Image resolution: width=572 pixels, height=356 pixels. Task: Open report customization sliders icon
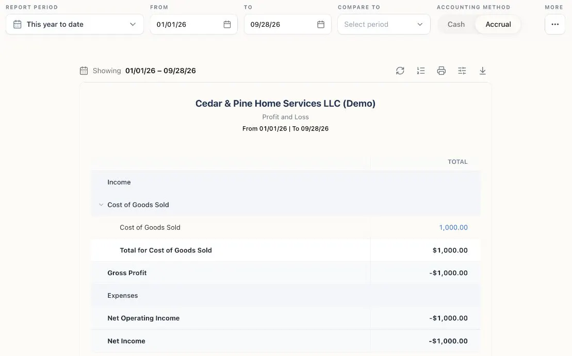[462, 71]
